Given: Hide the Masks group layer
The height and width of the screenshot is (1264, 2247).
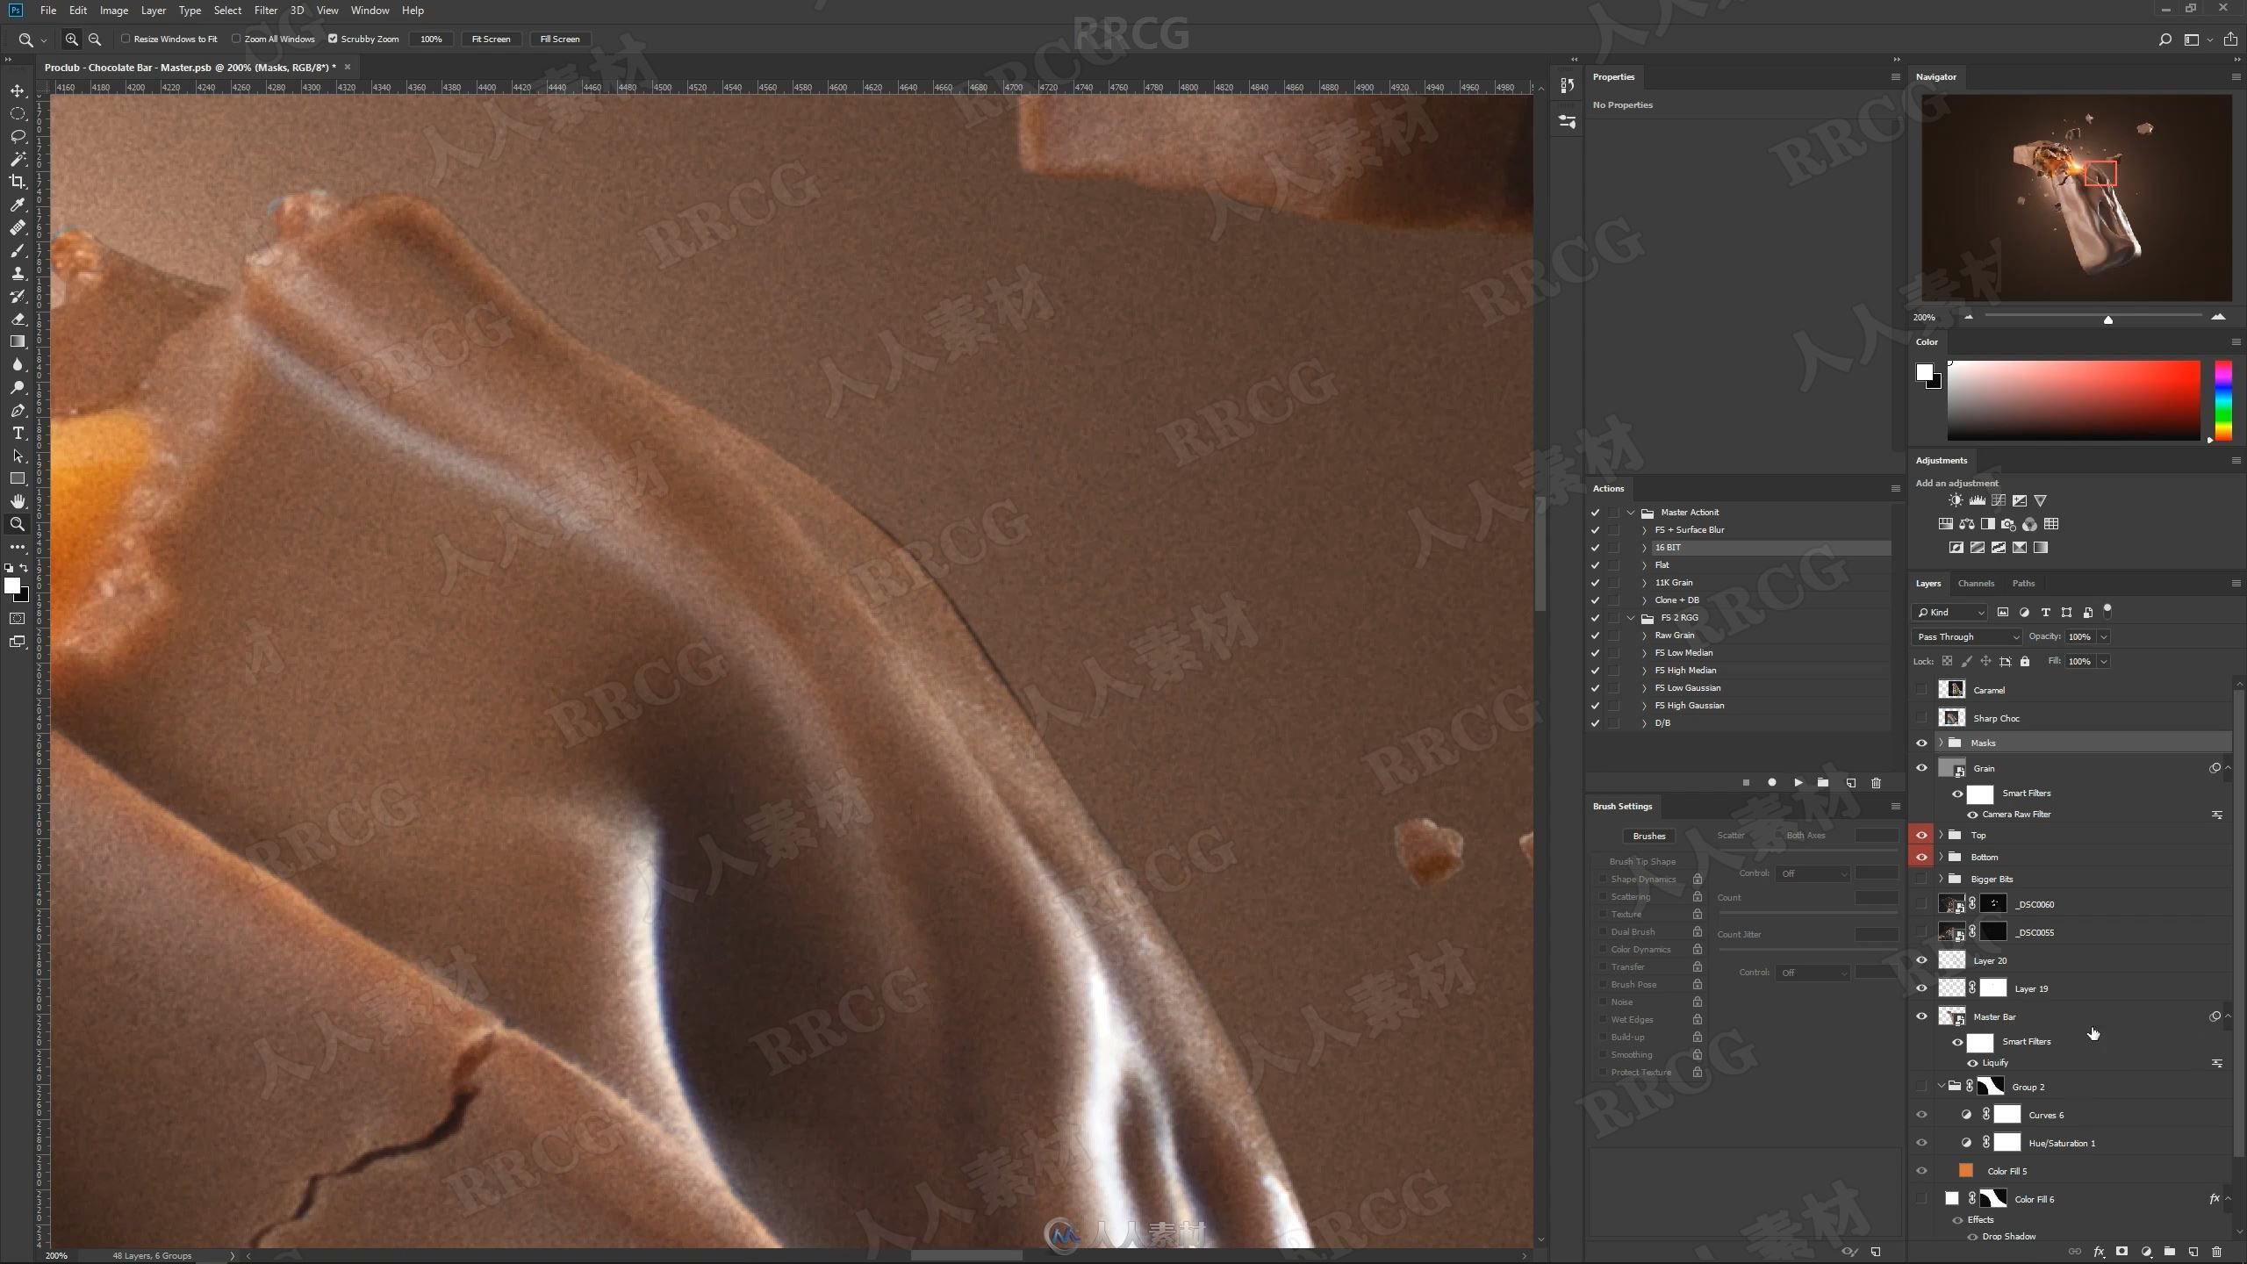Looking at the screenshot, I should pyautogui.click(x=1921, y=743).
